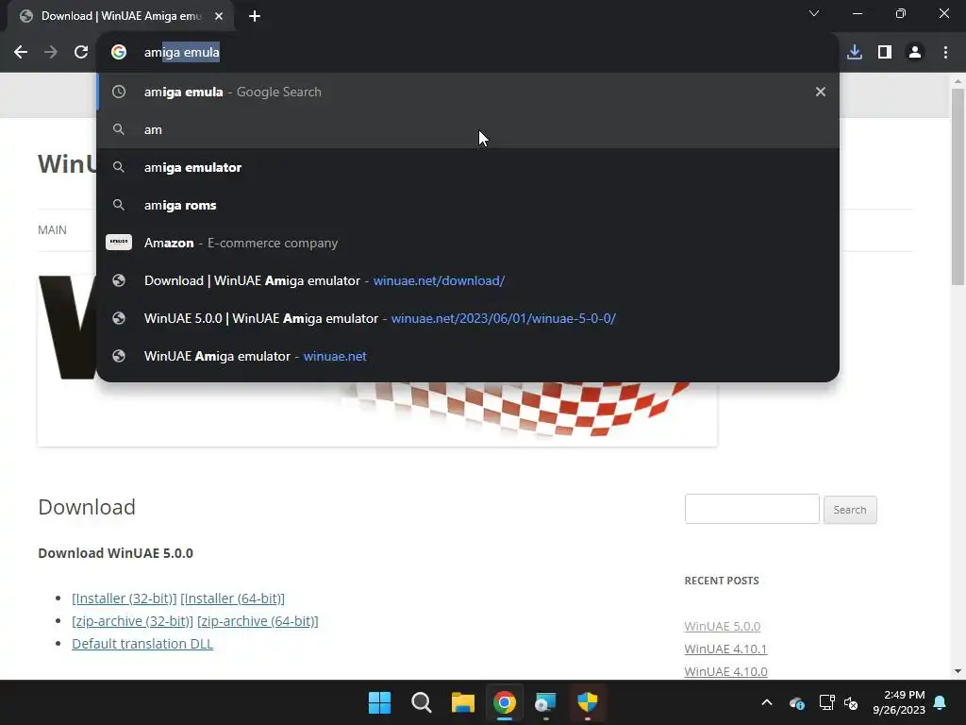Open the winuae.net/download/ suggestion

(468, 280)
